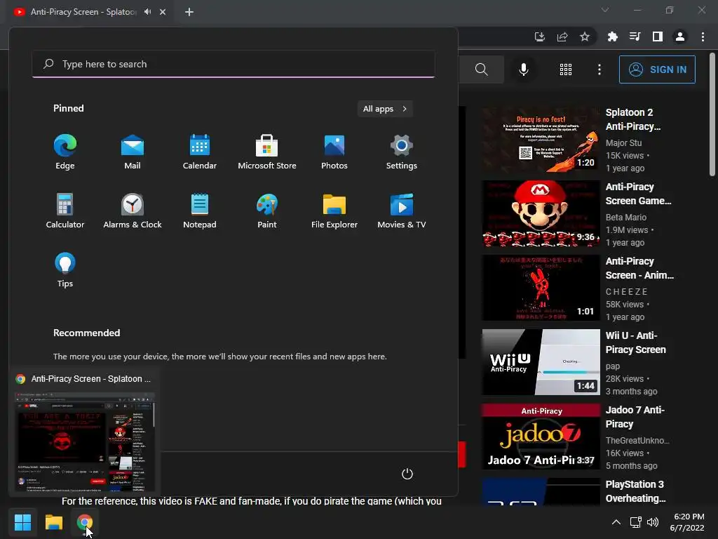Screen dimensions: 718x539
Task: Click the install app icon in address bar
Action: coord(539,36)
